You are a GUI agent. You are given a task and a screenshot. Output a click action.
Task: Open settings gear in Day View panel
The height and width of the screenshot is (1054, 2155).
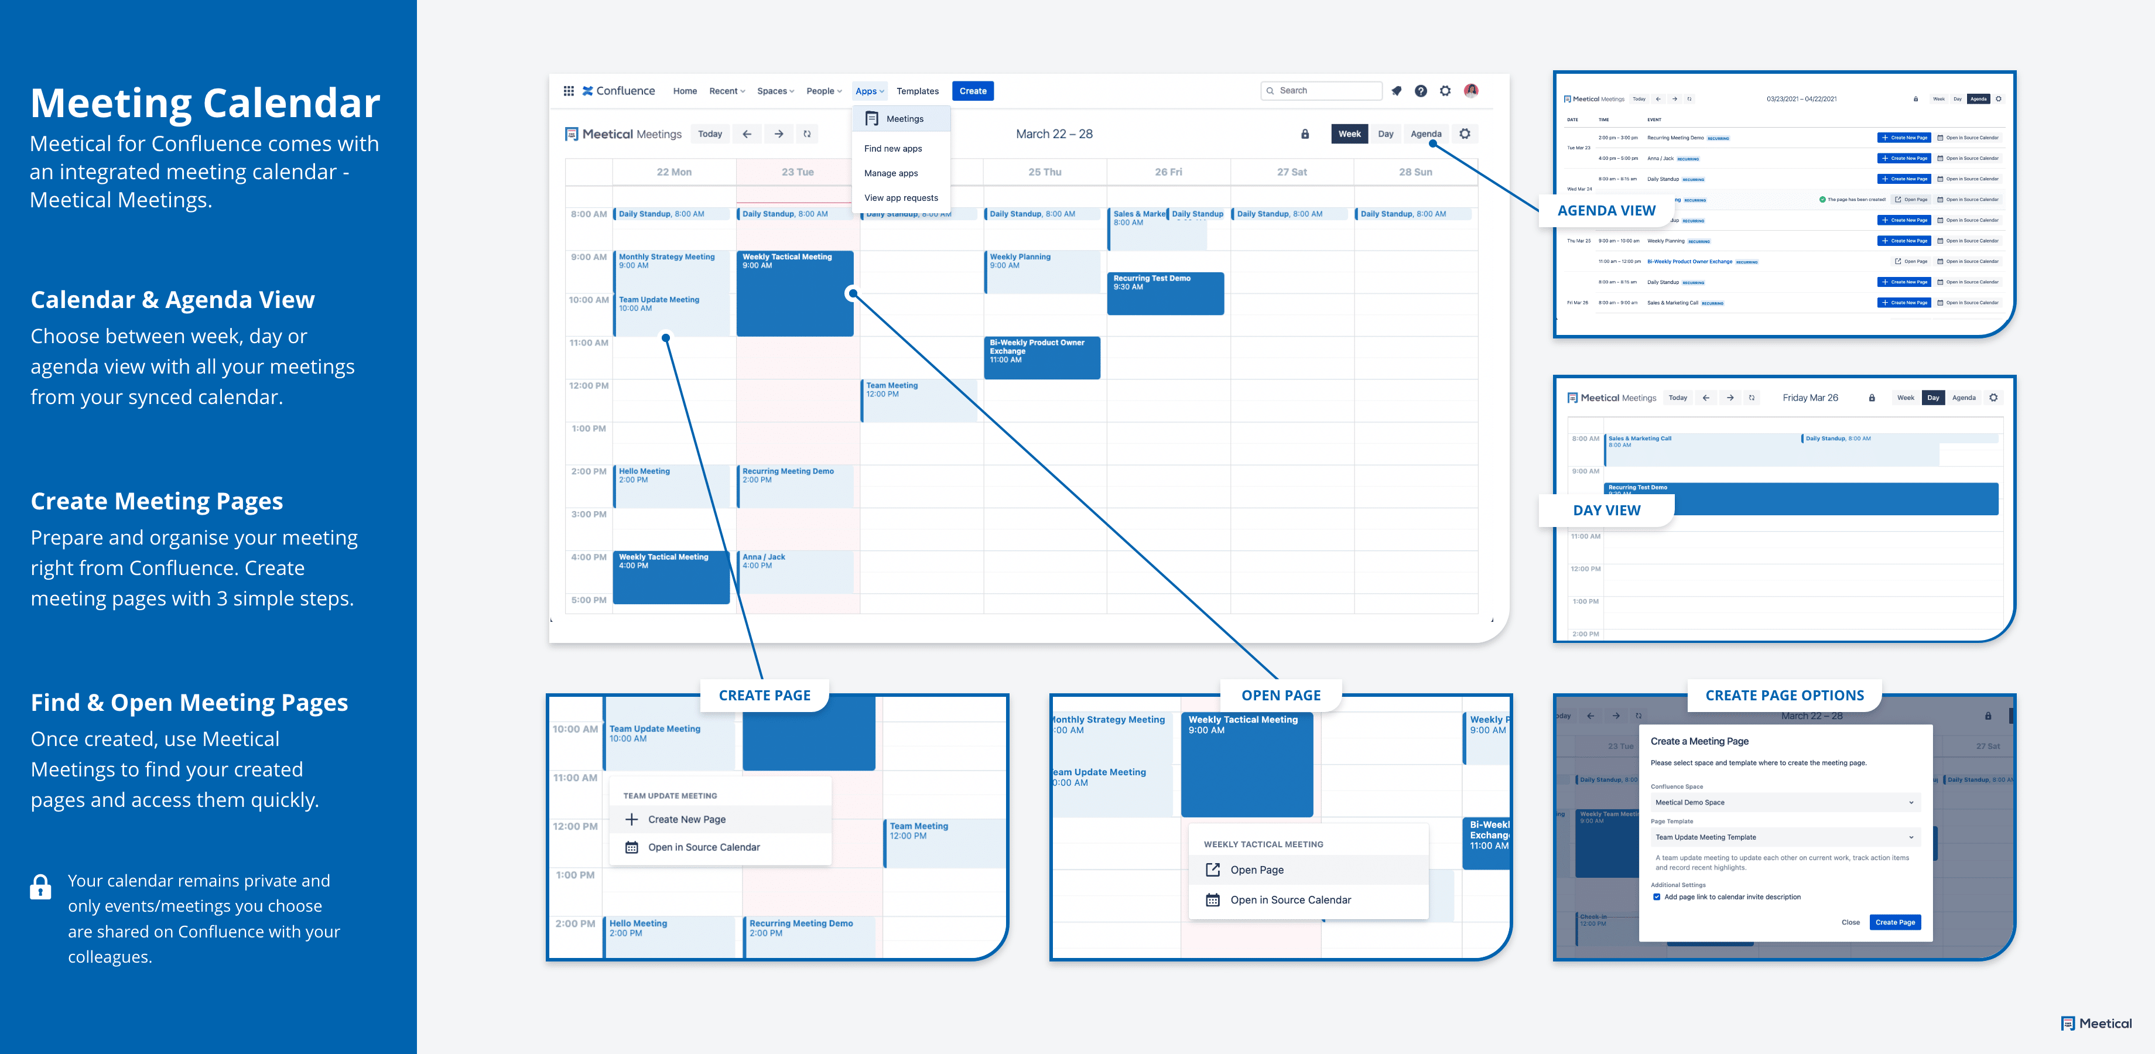pos(1993,398)
